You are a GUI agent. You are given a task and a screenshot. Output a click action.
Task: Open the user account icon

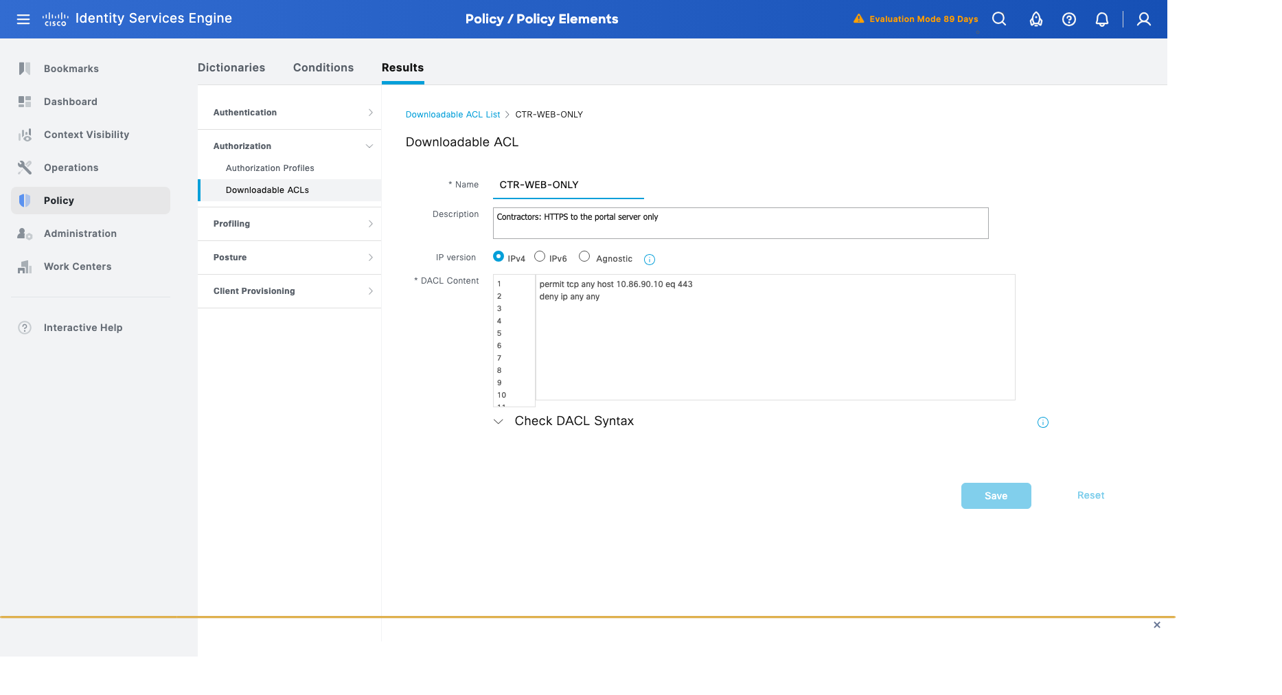click(x=1144, y=19)
